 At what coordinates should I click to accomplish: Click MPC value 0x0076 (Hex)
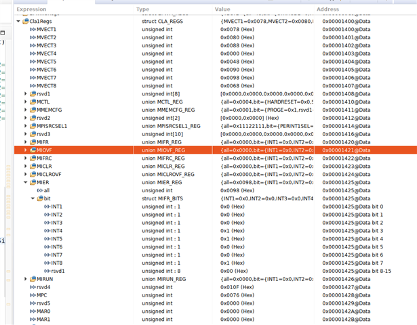237,295
